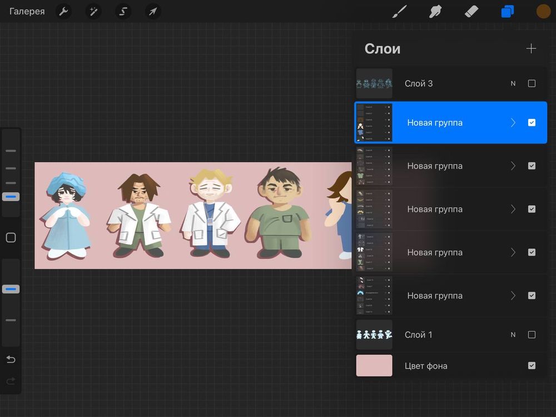Tap the square Modify button in sidebar
This screenshot has width=556, height=417.
[11, 237]
